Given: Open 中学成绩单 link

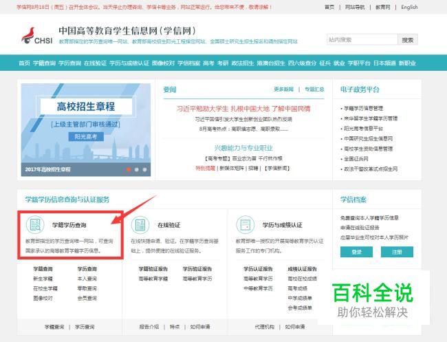Looking at the screenshot, I should tap(300, 298).
